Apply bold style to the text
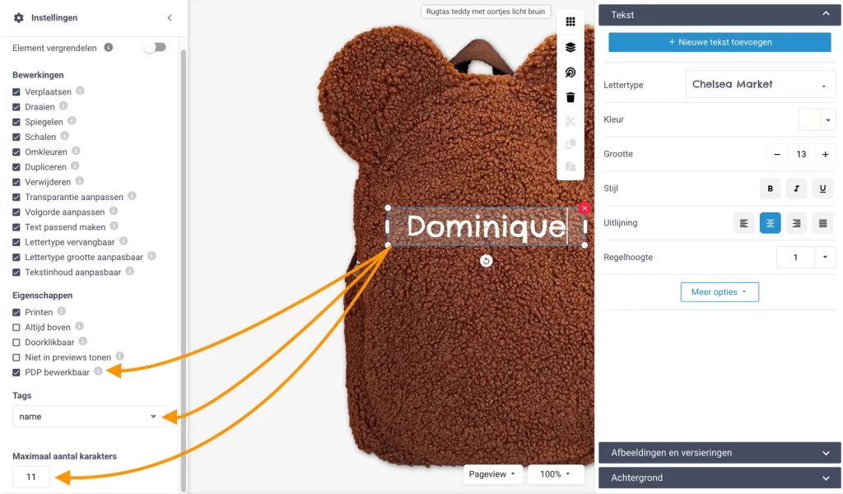Viewport: 843px width, 494px height. (770, 189)
